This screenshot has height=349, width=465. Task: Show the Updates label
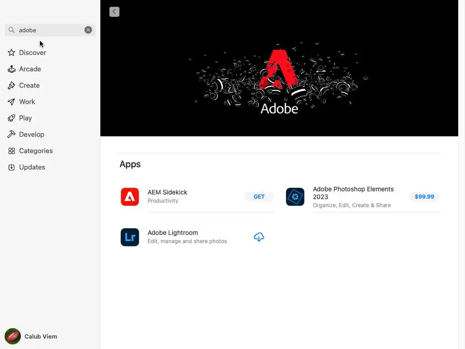tap(32, 167)
